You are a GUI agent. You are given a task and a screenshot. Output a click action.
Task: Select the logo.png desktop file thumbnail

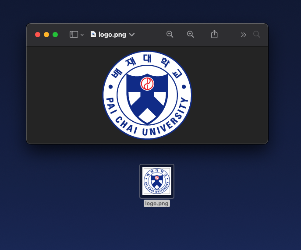tap(157, 181)
